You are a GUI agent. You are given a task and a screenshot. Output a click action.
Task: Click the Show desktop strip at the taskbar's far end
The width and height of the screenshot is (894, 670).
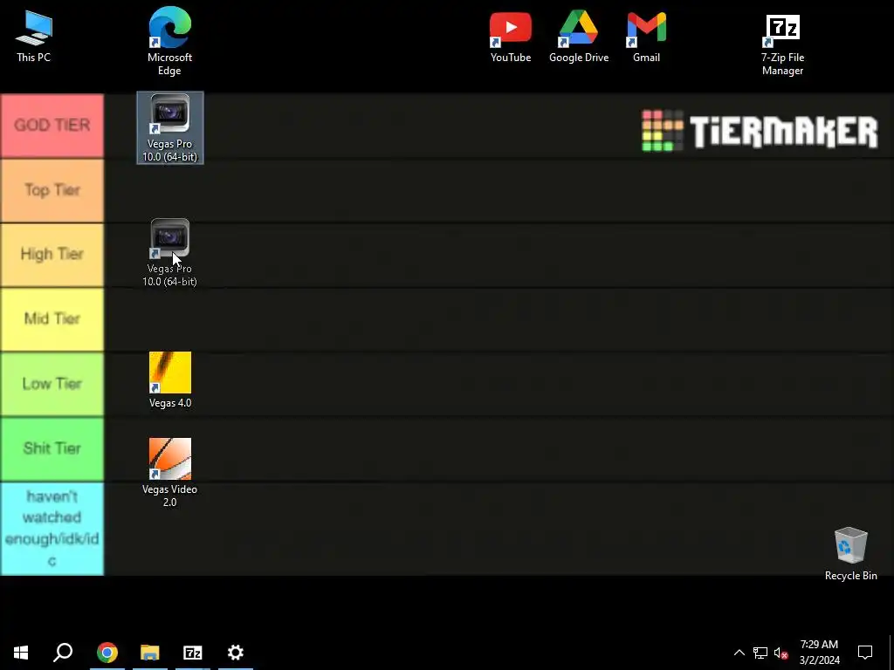pyautogui.click(x=891, y=653)
